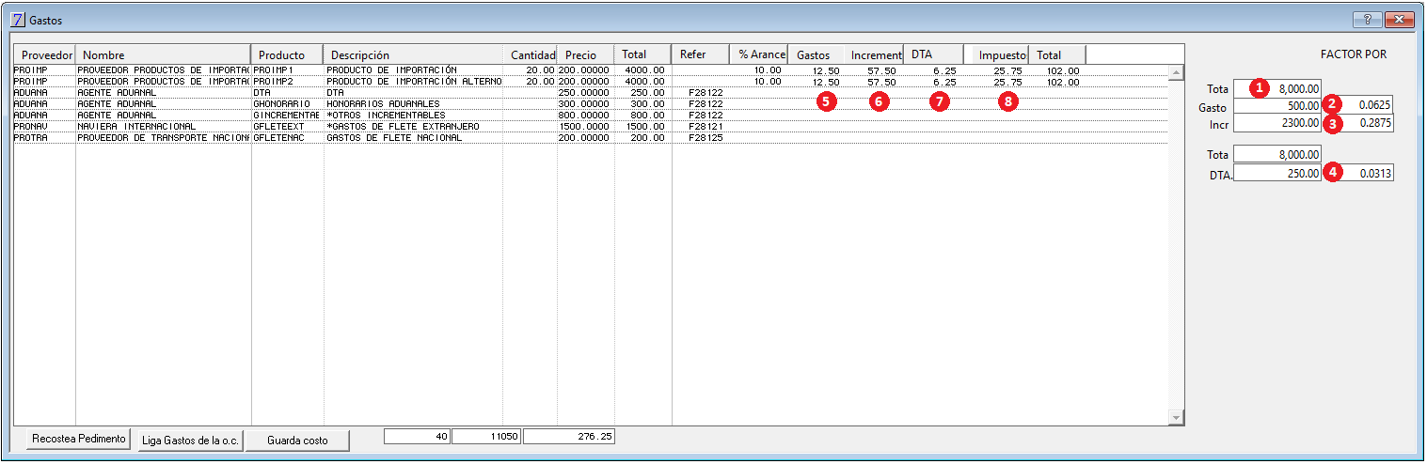Click the total 102.00 in the PROIMP2 row
Image resolution: width=1427 pixels, height=464 pixels.
[1058, 82]
